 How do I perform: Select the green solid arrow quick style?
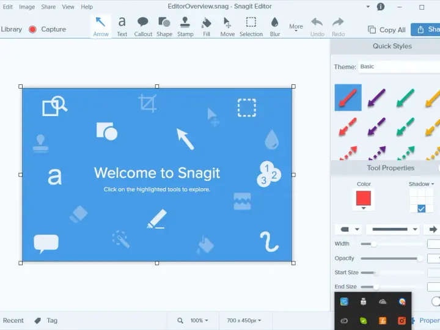point(405,98)
